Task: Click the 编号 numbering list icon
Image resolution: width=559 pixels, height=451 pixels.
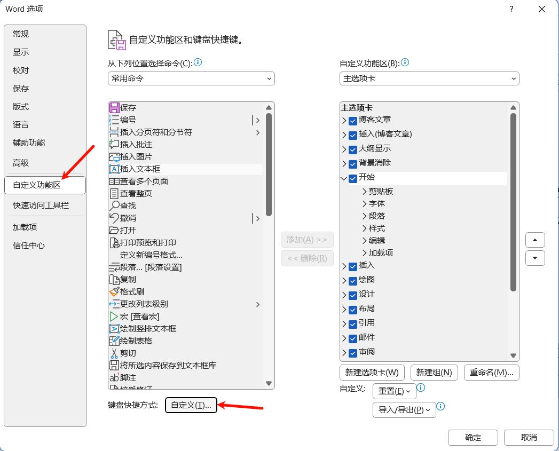Action: coord(114,120)
